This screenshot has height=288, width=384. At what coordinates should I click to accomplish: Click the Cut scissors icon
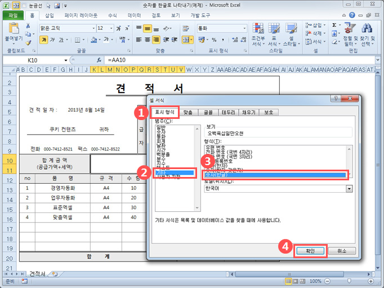click(28, 26)
